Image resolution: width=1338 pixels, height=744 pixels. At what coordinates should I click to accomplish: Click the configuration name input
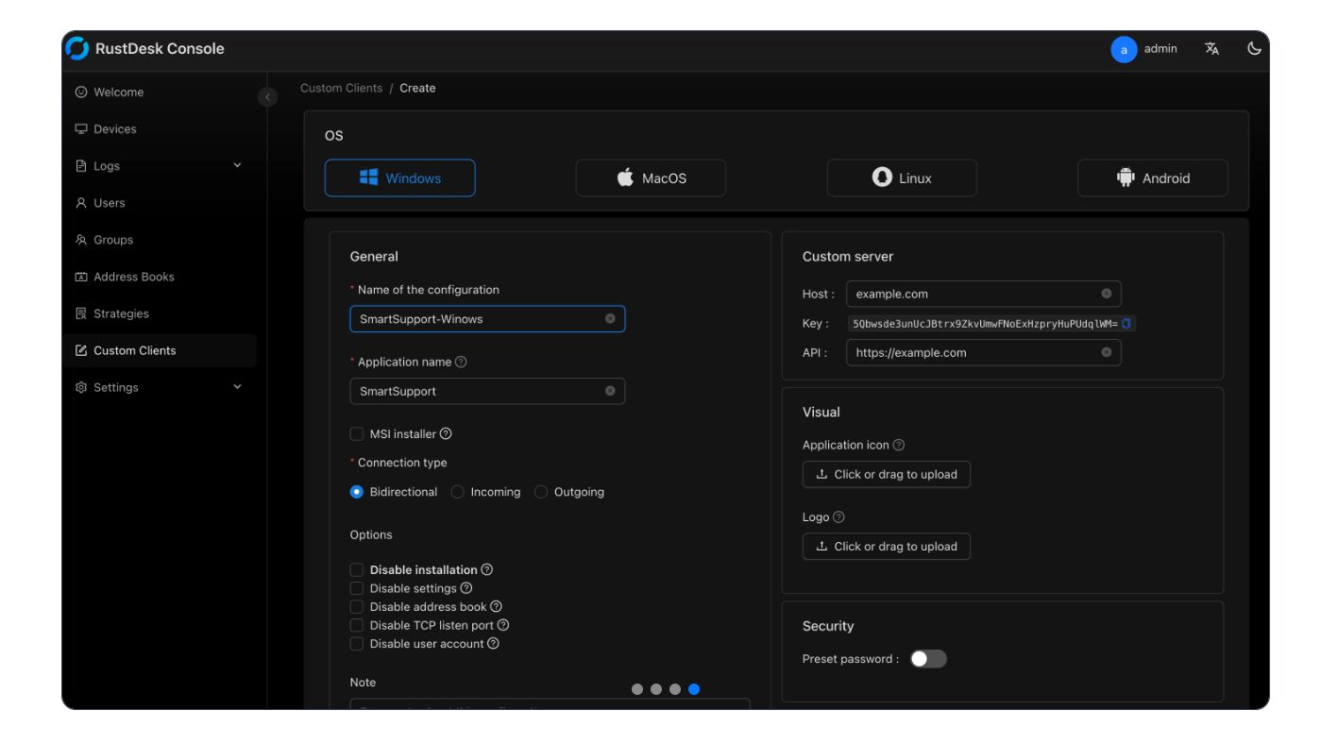[487, 319]
